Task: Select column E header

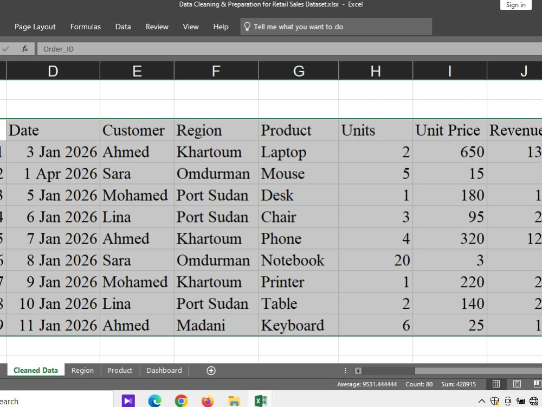Action: (137, 71)
